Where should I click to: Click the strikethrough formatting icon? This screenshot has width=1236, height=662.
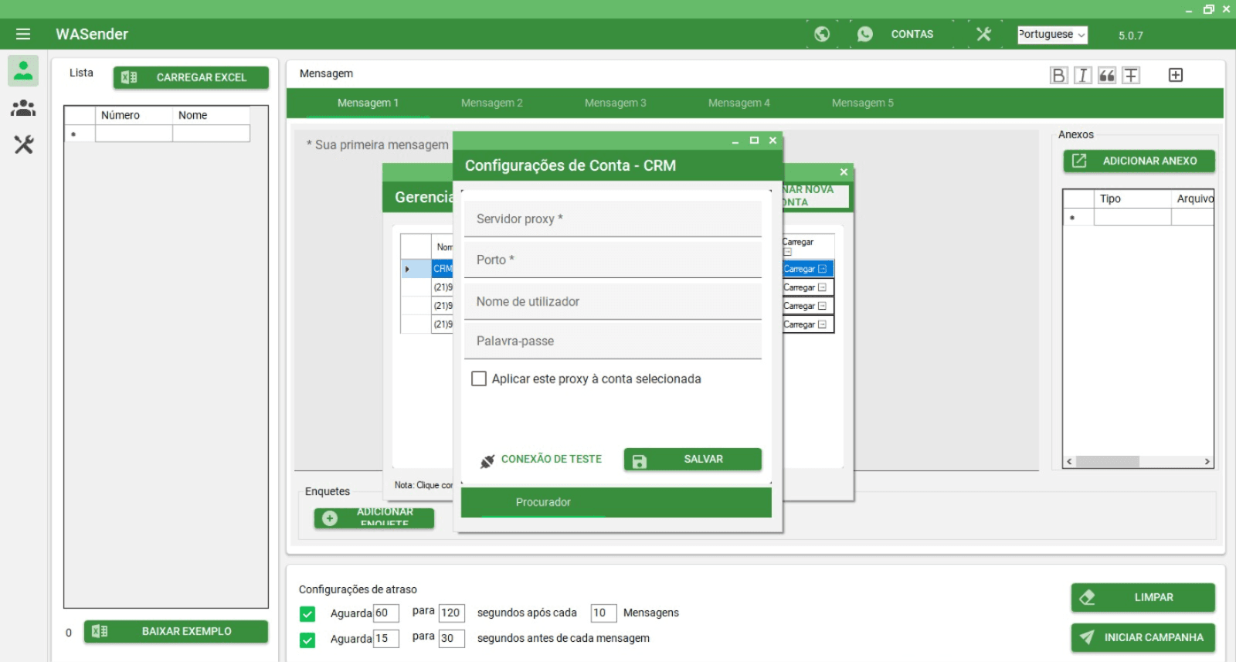tap(1131, 75)
